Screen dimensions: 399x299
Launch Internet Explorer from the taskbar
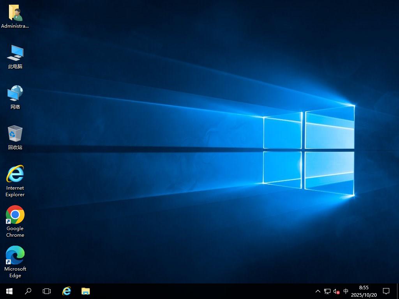pyautogui.click(x=67, y=291)
